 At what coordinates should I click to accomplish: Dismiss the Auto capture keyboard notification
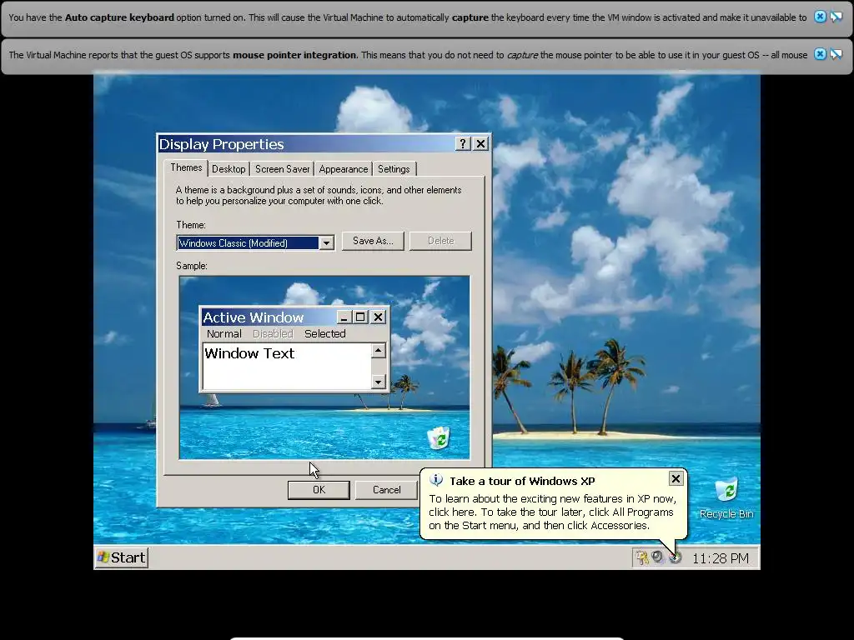820,17
